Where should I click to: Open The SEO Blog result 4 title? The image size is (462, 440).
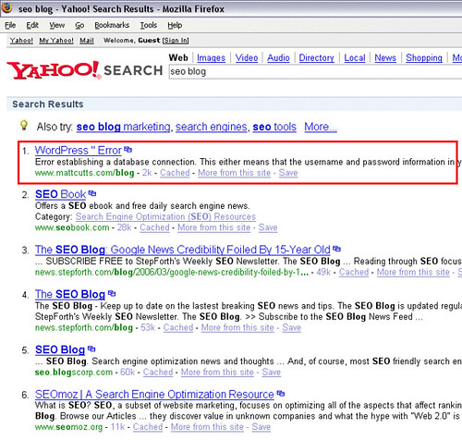(70, 294)
